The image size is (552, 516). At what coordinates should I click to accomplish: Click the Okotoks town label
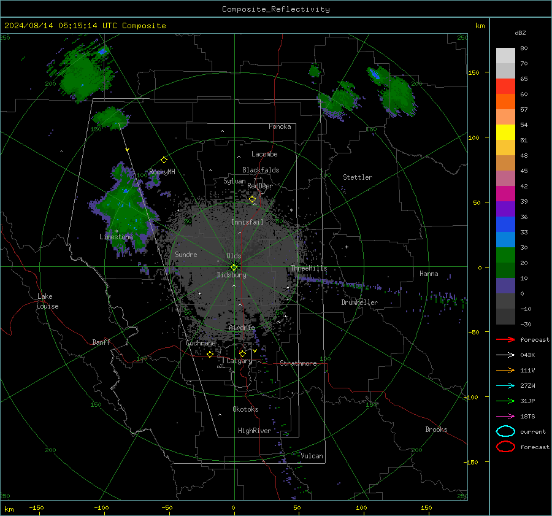(x=245, y=409)
